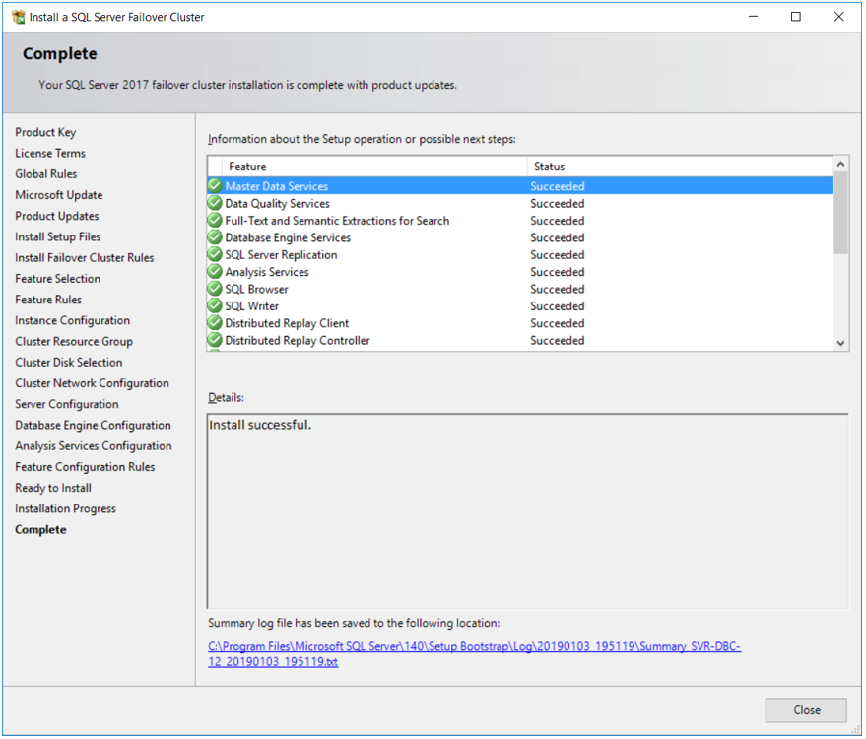Click the Feature Configuration Rules step
This screenshot has width=866, height=739.
point(85,467)
